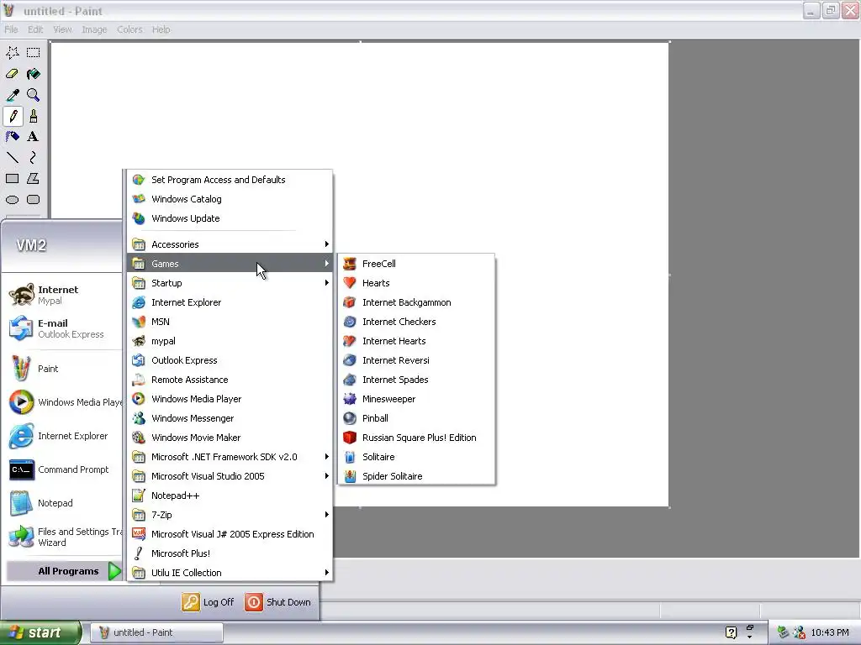
Task: Launch Windows Update
Action: (230, 218)
